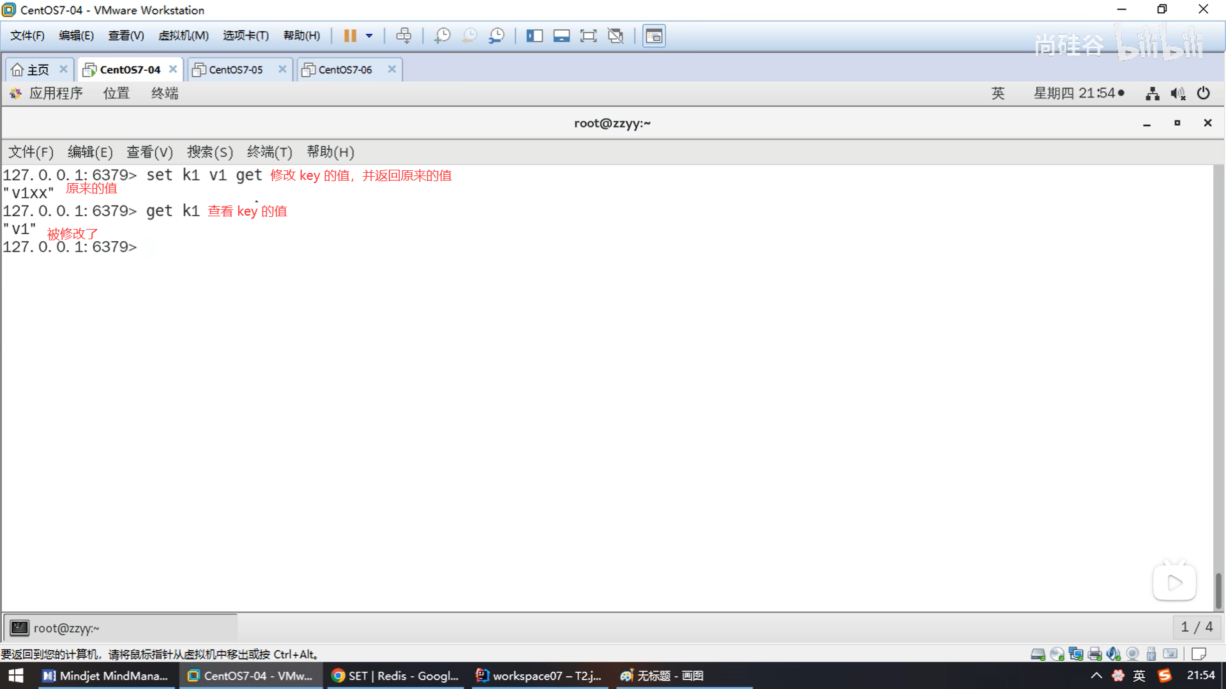Open SET | Redis Chrome taskbar item
This screenshot has height=689, width=1226.
(x=396, y=676)
